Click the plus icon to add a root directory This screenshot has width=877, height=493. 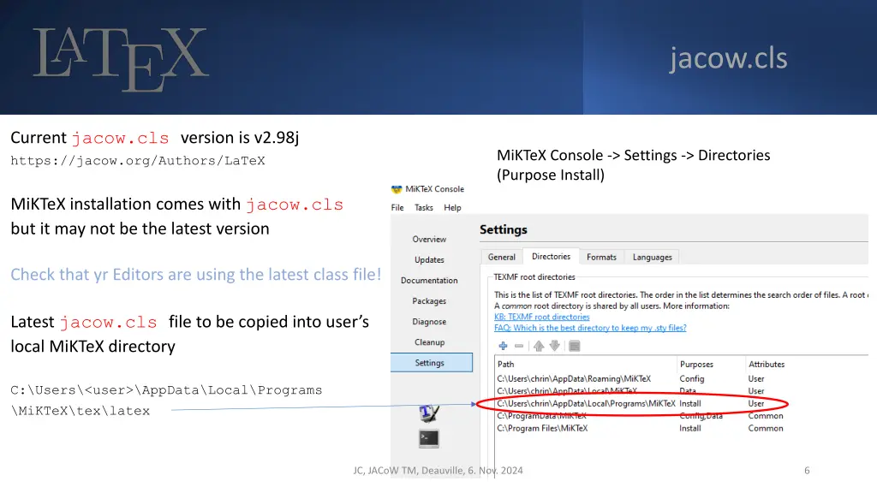coord(503,346)
